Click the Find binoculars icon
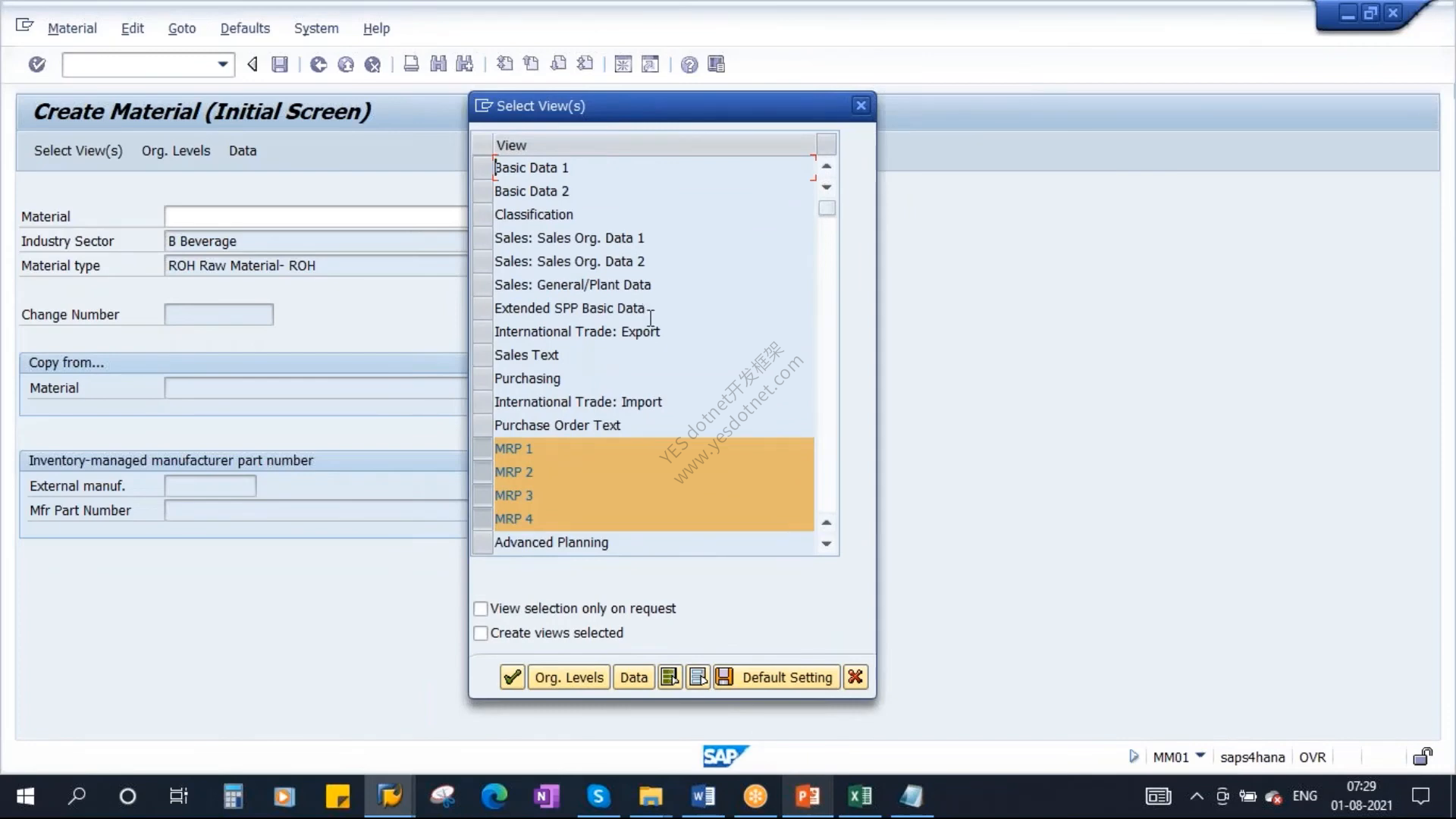1456x819 pixels. point(438,64)
